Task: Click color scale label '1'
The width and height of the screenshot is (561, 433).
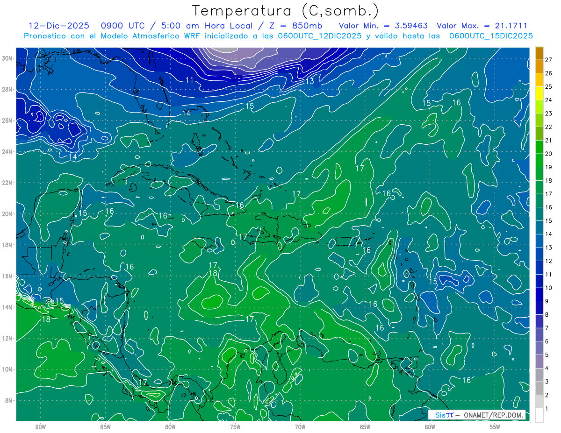Action: click(547, 409)
